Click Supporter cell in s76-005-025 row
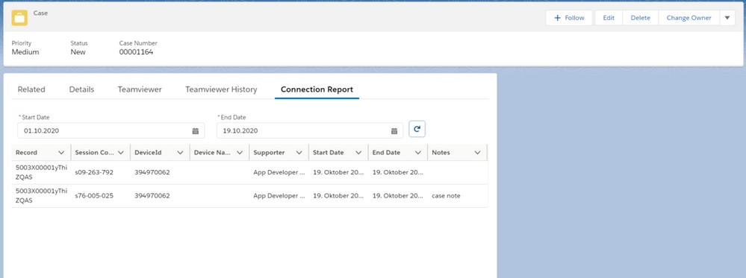 point(279,195)
